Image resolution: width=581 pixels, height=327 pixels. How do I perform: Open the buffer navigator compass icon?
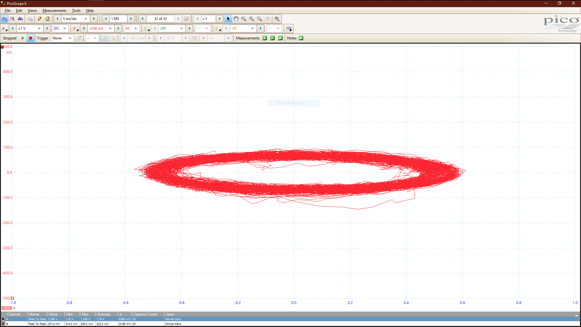187,19
